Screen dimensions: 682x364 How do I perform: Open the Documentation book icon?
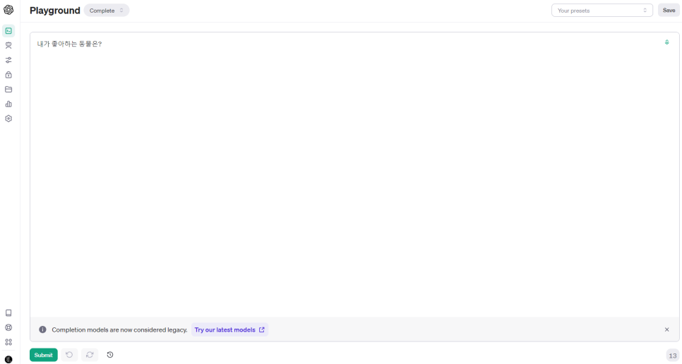[8, 313]
